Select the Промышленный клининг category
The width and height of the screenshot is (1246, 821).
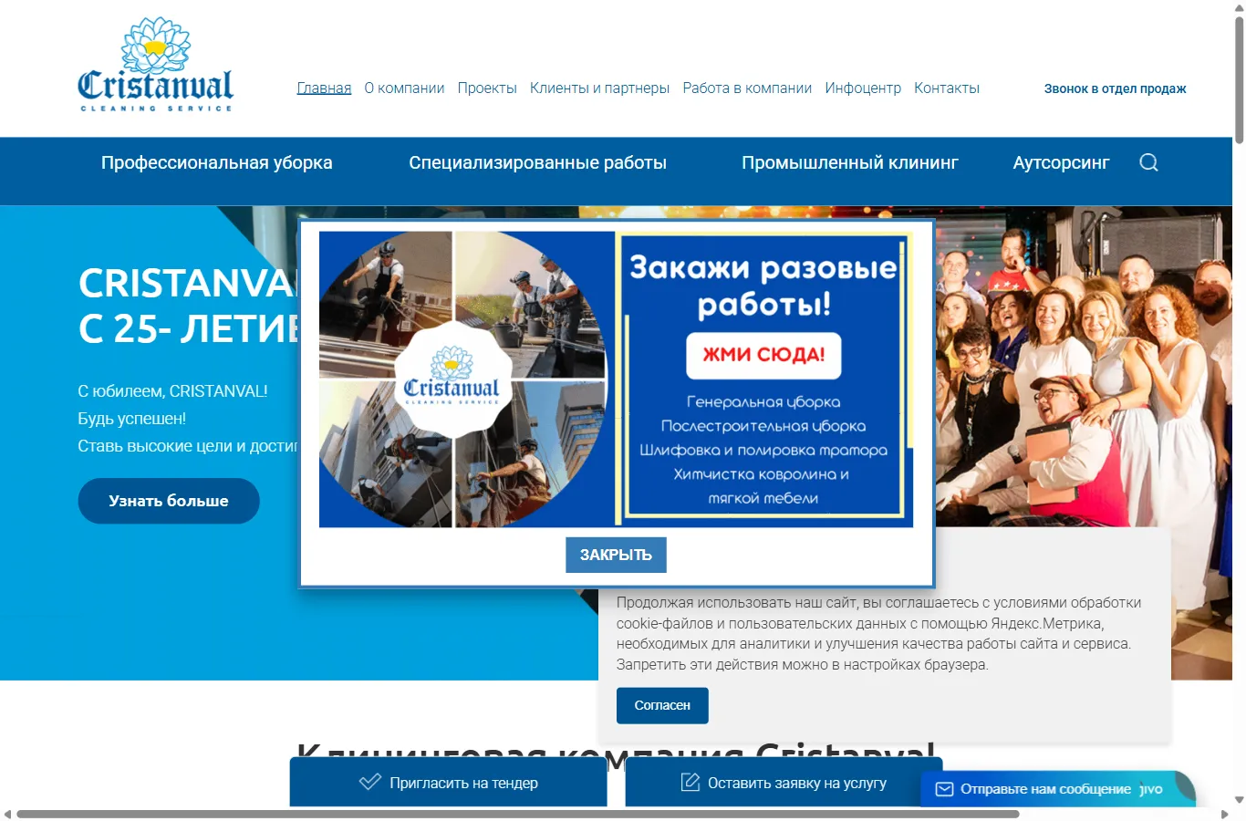coord(849,162)
